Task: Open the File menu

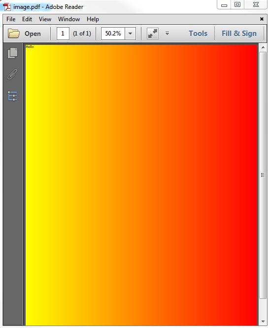Action: click(11, 19)
